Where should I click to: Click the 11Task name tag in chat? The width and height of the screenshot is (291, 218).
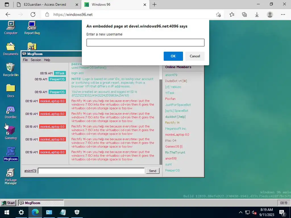click(60, 73)
